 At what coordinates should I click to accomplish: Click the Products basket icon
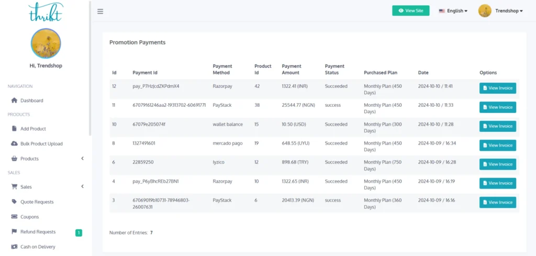pos(14,159)
